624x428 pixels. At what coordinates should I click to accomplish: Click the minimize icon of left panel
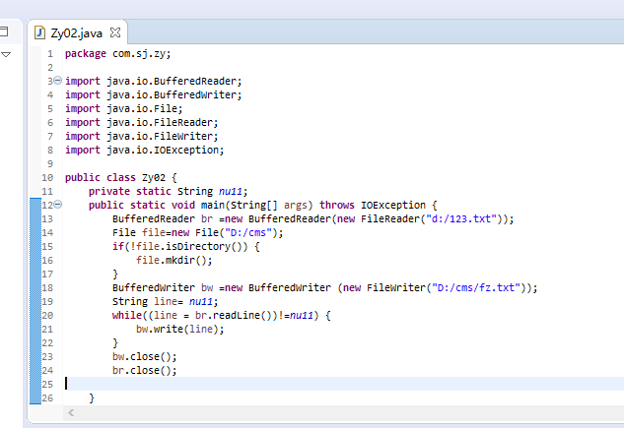coord(4,31)
